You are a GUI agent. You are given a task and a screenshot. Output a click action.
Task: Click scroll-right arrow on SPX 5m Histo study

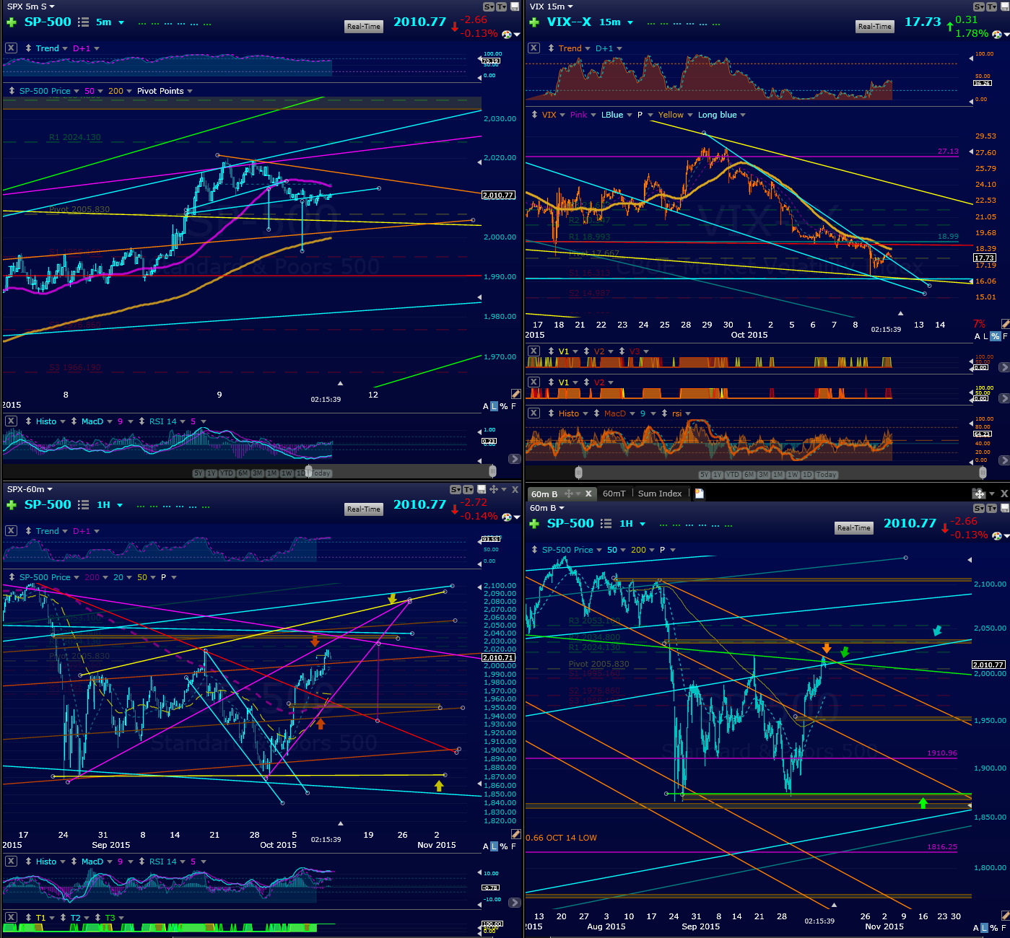(x=514, y=459)
